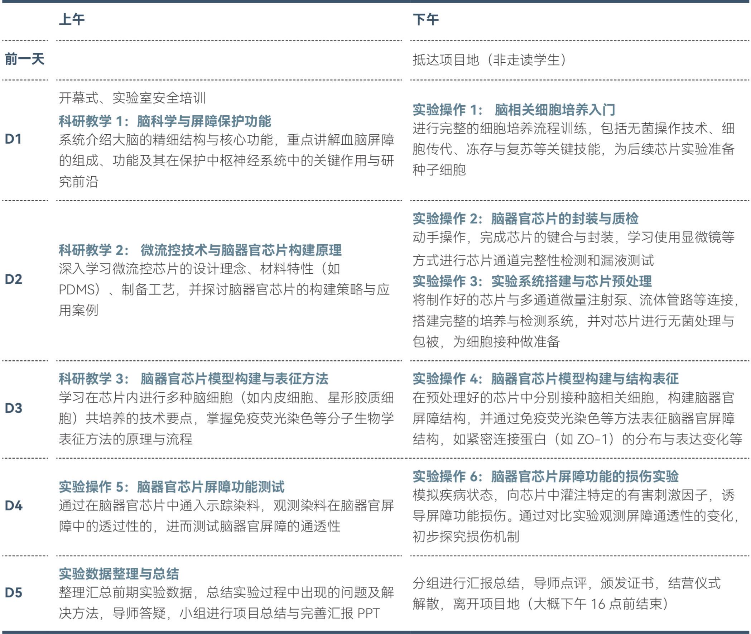Select the 前一天 row label

[x=24, y=59]
